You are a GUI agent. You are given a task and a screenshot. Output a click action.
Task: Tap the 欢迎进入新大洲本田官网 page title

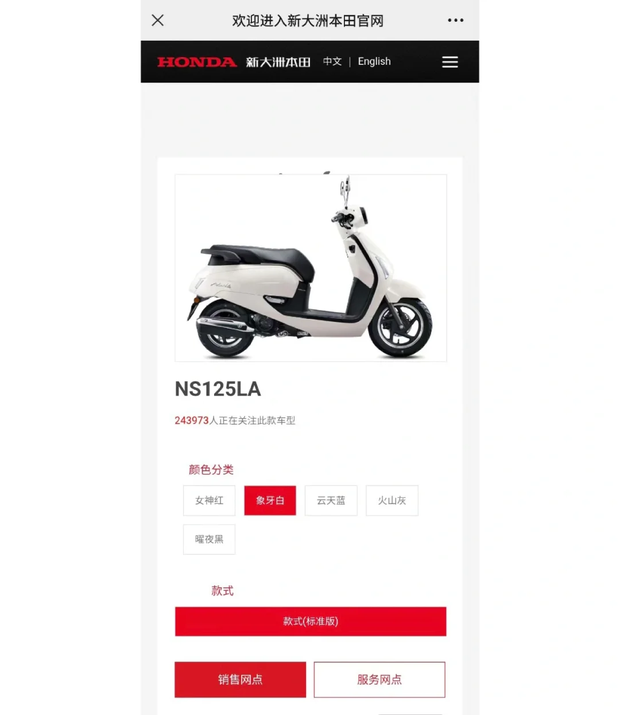308,21
